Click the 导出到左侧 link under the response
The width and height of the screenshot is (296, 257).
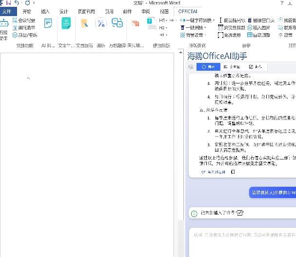213,172
